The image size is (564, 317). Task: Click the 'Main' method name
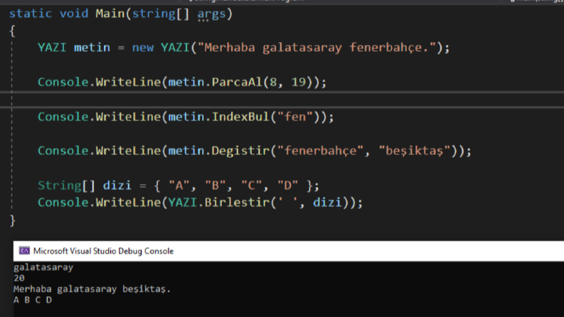(110, 14)
